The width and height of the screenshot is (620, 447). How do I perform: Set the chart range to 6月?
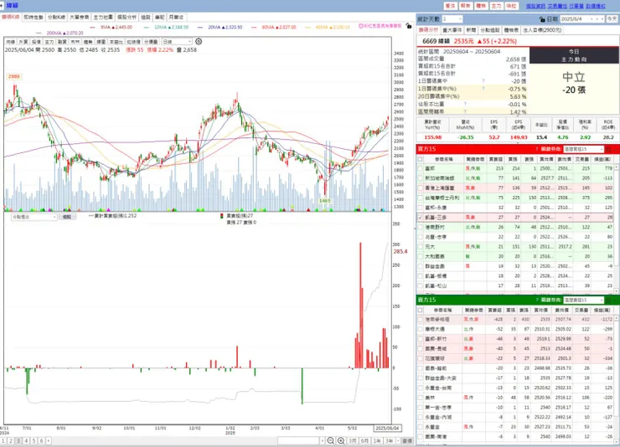coord(364,440)
